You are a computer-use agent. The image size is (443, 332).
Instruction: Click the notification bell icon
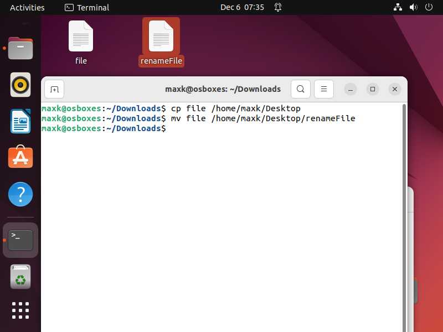[278, 7]
